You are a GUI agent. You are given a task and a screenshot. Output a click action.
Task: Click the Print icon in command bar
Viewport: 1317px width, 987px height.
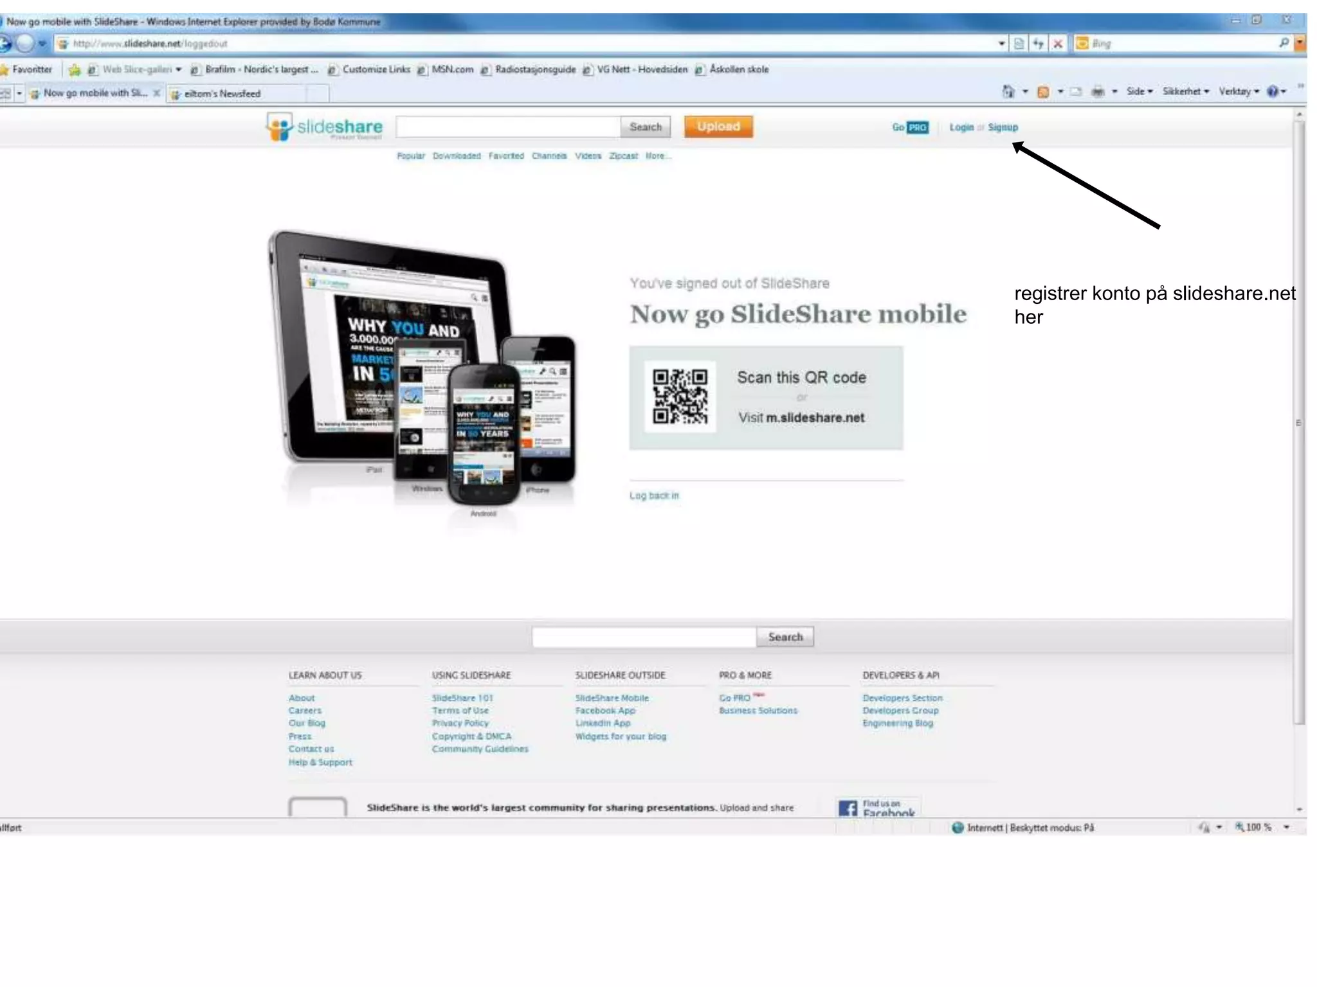coord(1098,92)
